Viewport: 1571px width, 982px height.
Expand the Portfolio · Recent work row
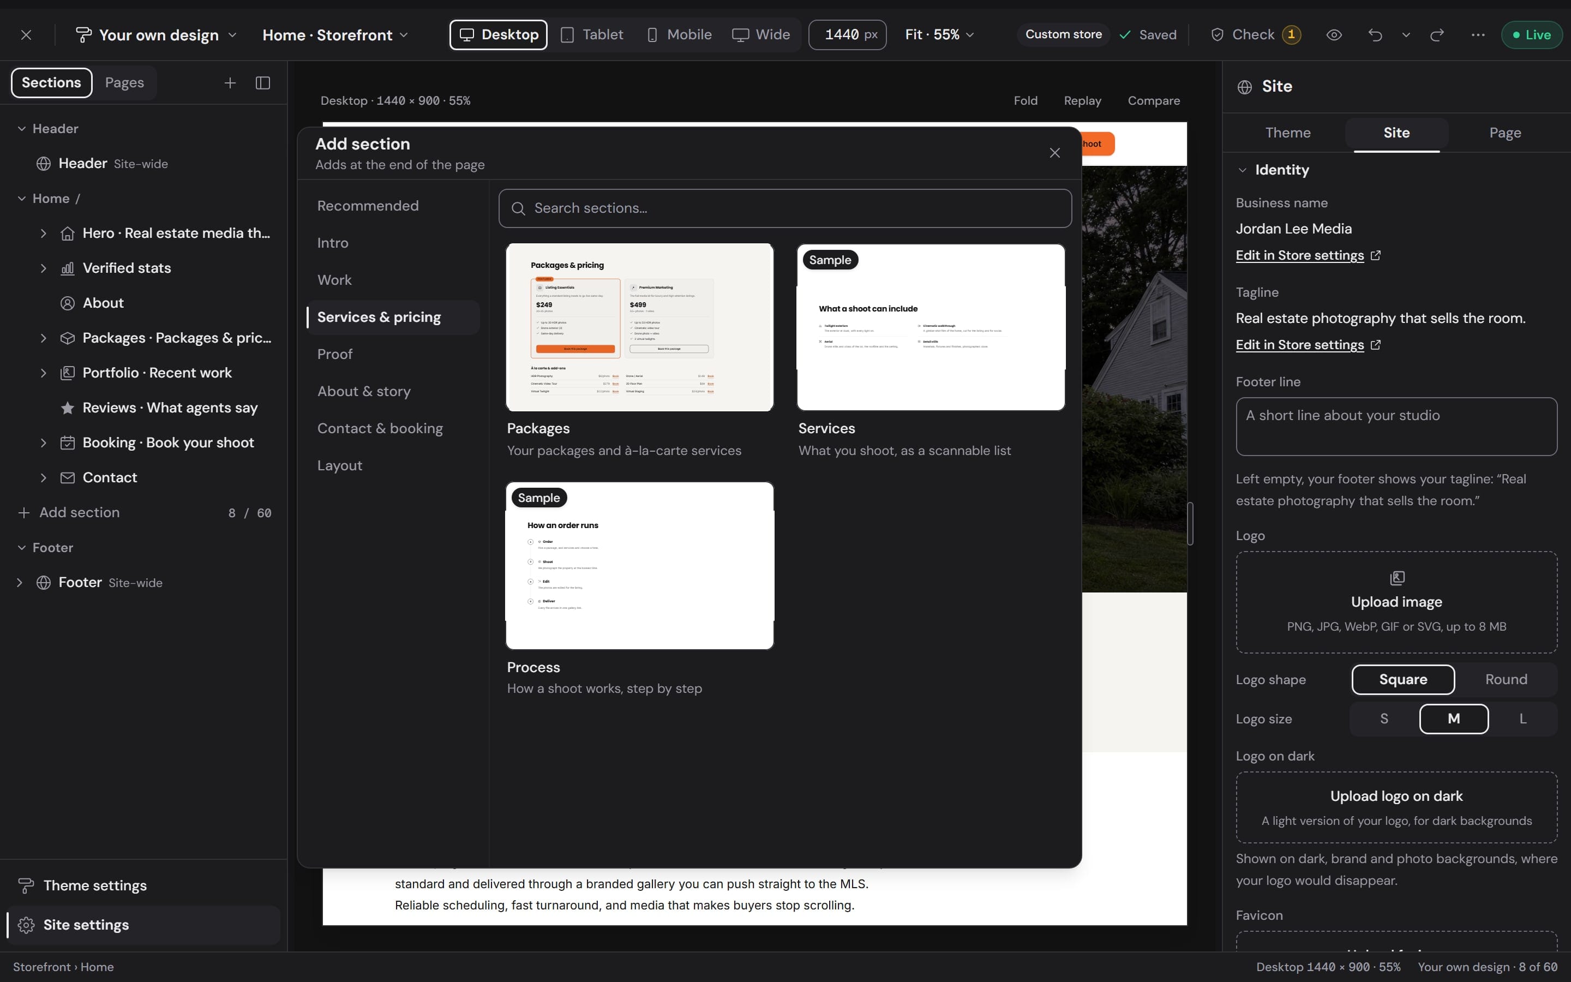[44, 373]
